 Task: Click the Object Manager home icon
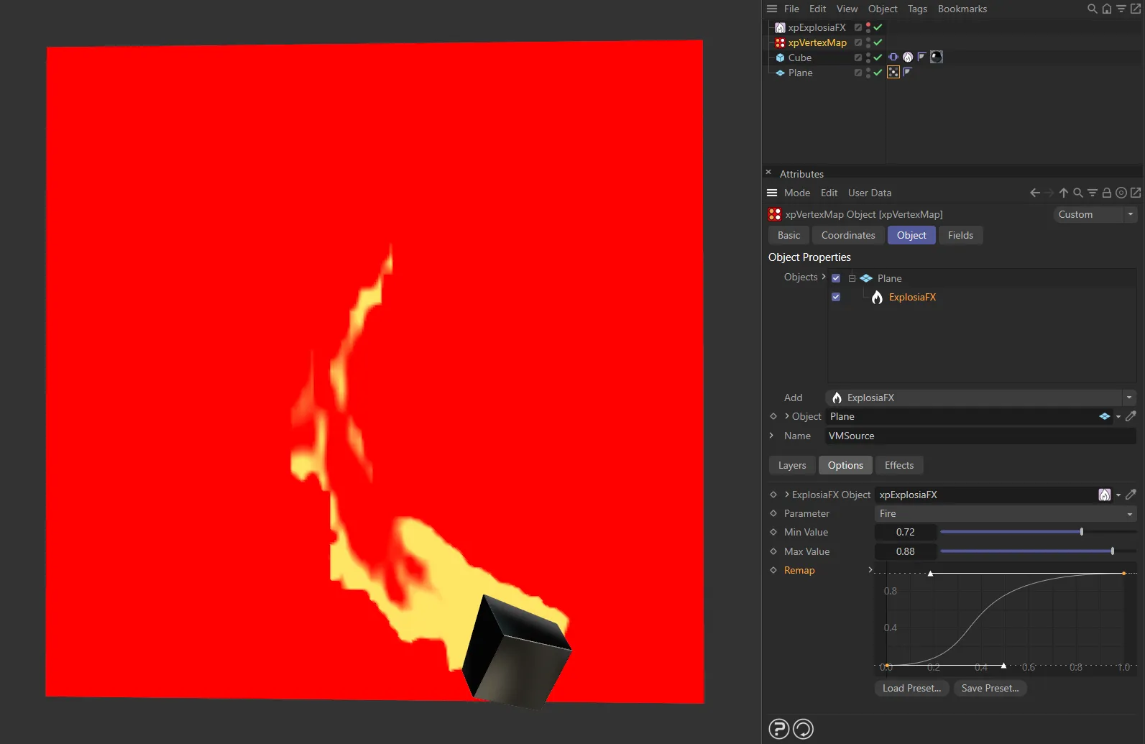point(1107,9)
